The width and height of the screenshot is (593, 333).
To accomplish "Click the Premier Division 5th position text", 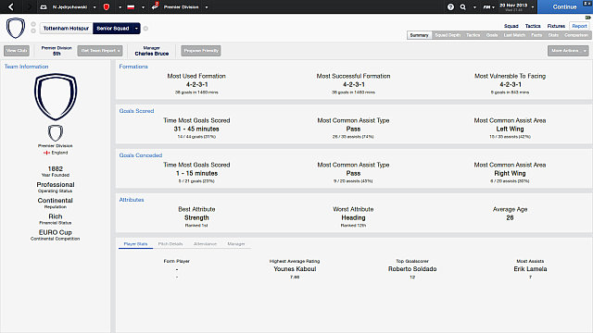I will 57,51.
